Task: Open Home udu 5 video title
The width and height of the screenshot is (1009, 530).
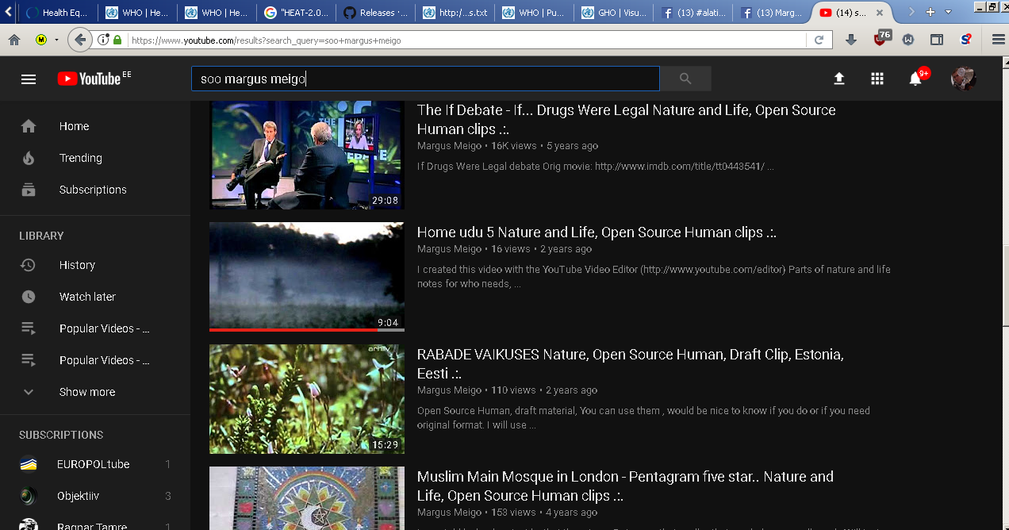Action: (597, 232)
